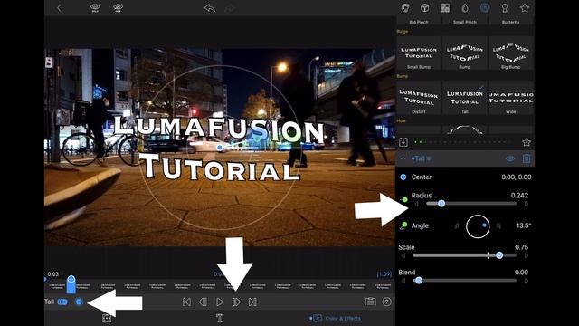
Task: Show favorite effects with top star
Action: click(525, 8)
